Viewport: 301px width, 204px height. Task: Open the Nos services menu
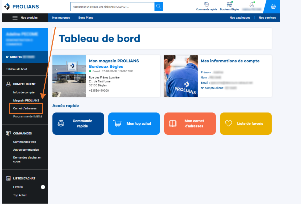tap(267, 18)
